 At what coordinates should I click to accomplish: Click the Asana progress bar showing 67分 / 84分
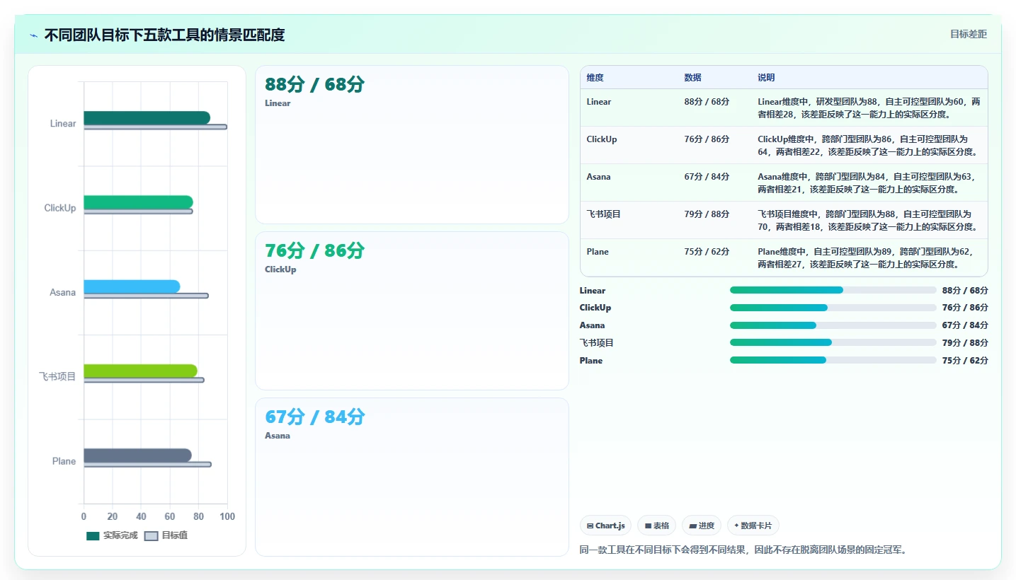point(833,325)
